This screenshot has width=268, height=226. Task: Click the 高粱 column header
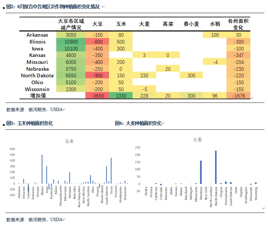tap(168, 24)
